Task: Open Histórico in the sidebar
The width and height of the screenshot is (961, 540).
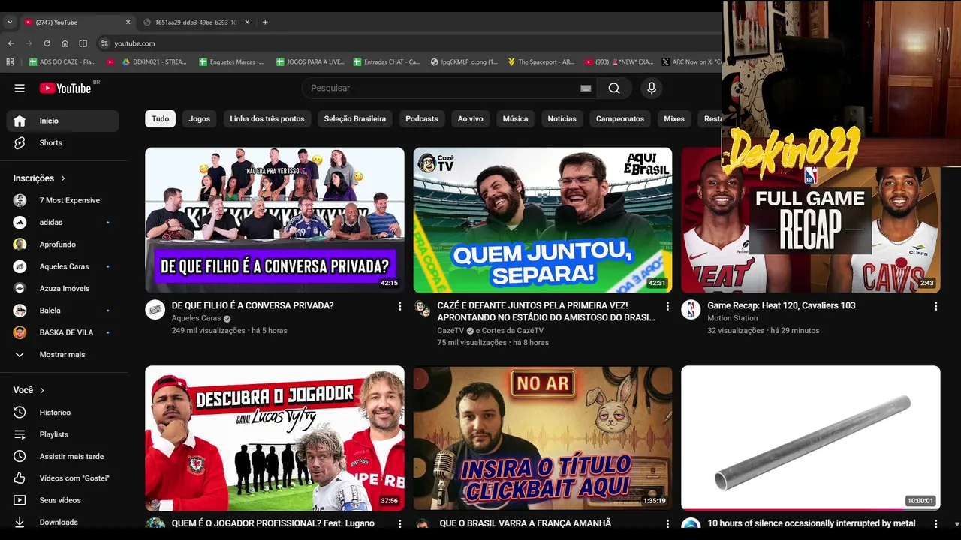Action: (x=63, y=412)
